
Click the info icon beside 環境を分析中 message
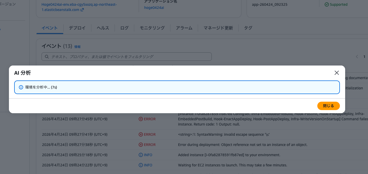click(21, 87)
